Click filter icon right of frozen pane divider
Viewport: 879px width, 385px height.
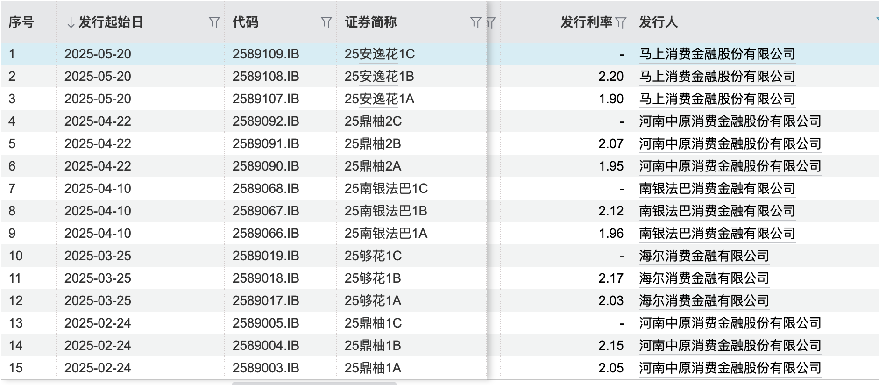pyautogui.click(x=491, y=22)
